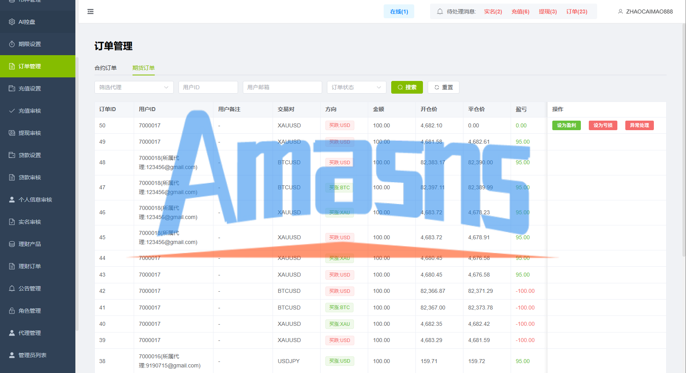686x373 pixels.
Task: Click the user avatar icon beside ZHAOCAIMAO888
Action: coord(621,12)
